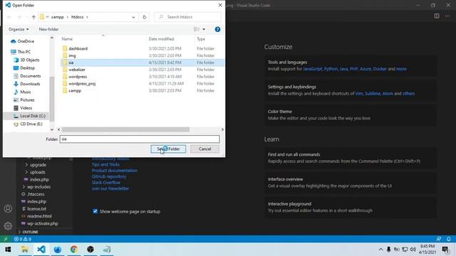The height and width of the screenshot is (256, 456).
Task: Open VS Code notifications bell
Action: point(448,239)
